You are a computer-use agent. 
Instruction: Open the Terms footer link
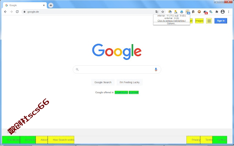tap(206, 140)
